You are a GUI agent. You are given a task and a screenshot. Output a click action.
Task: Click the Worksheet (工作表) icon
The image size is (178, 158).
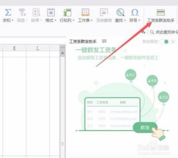click(85, 12)
